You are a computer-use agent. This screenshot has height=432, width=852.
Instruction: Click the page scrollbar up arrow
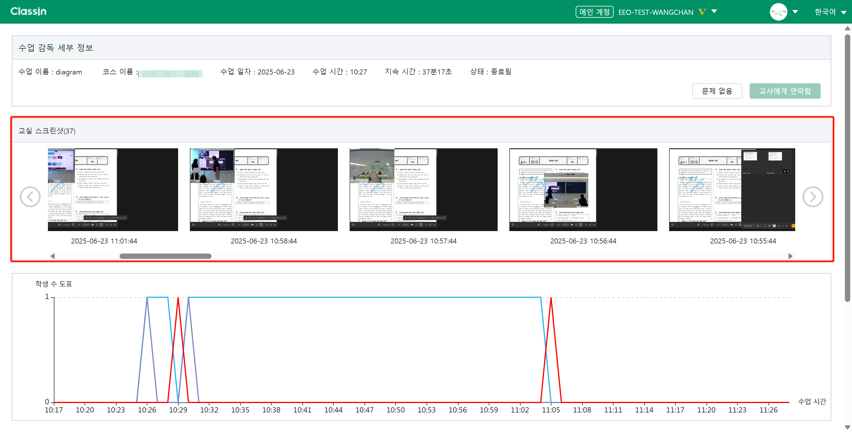tap(847, 28)
